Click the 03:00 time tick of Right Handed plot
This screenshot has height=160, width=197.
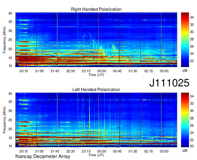(x=164, y=71)
